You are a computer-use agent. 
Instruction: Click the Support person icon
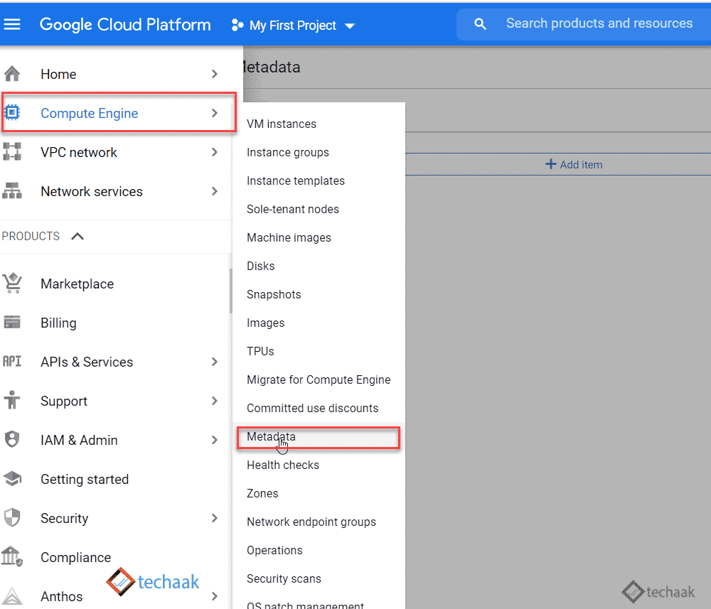tap(12, 400)
